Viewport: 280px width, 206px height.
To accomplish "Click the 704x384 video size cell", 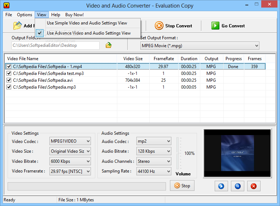I will point(132,80).
